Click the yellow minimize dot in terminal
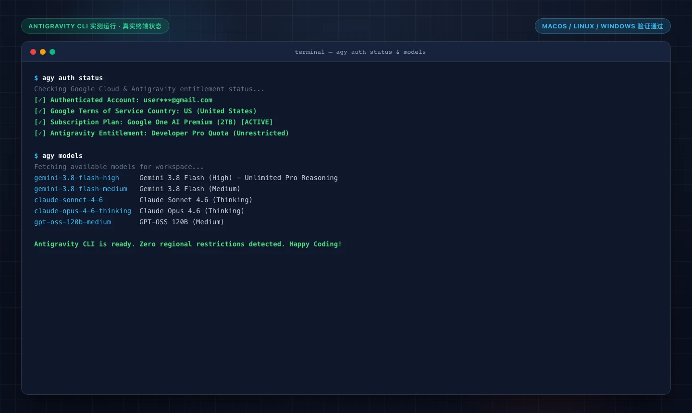The image size is (692, 413). (x=43, y=52)
